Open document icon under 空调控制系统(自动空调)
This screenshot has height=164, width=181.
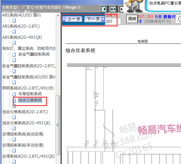tap(14, 139)
